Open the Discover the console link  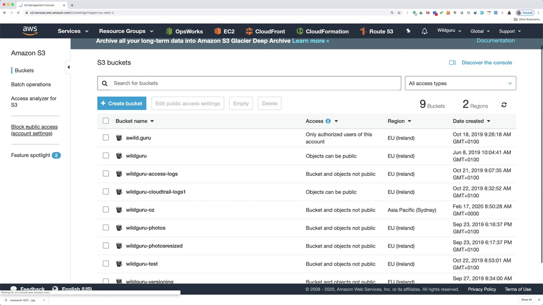(487, 63)
